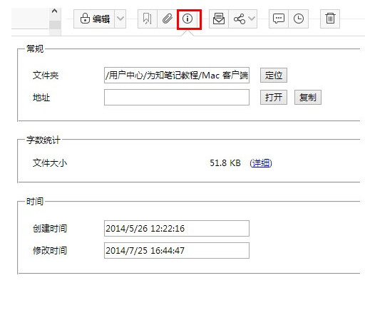Click the 51.8 KB file size text

(x=225, y=163)
